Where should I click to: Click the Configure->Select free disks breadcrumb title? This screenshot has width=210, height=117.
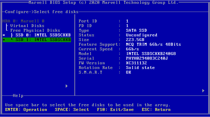[x=42, y=12]
